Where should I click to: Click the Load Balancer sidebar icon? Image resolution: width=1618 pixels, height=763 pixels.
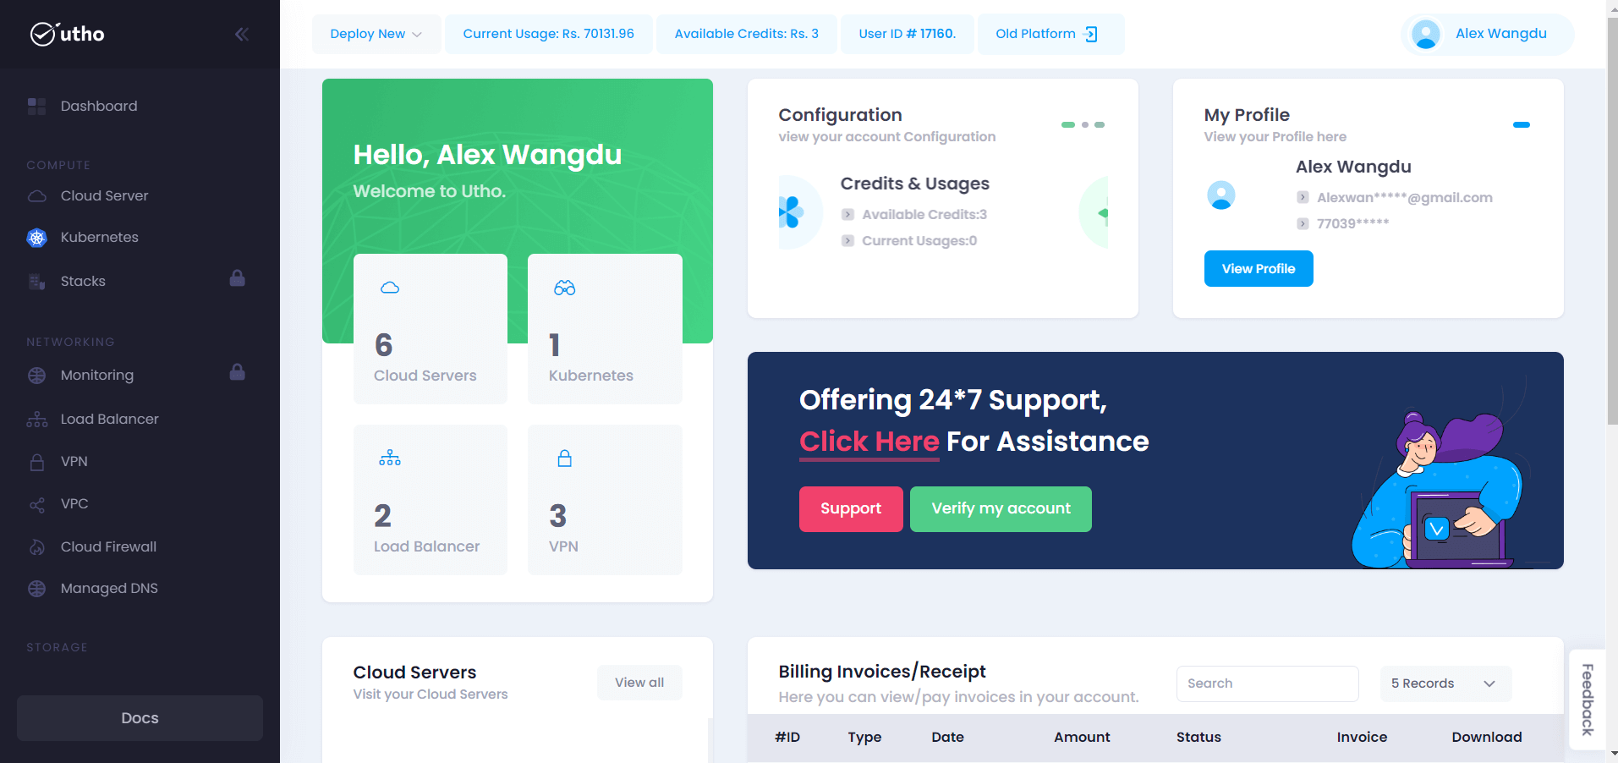(36, 419)
